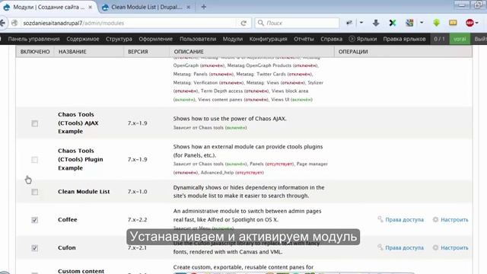Click the voral username link
Image resolution: width=487 pixels, height=274 pixels.
460,39
